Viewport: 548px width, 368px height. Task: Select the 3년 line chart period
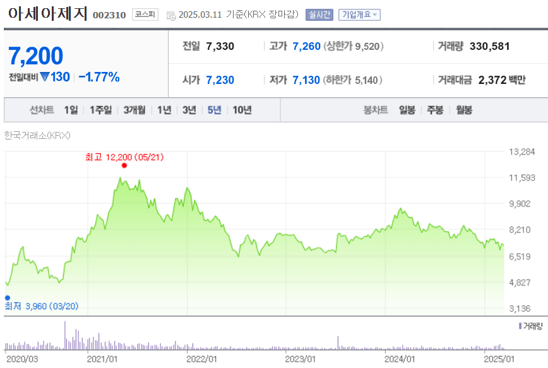pos(189,110)
